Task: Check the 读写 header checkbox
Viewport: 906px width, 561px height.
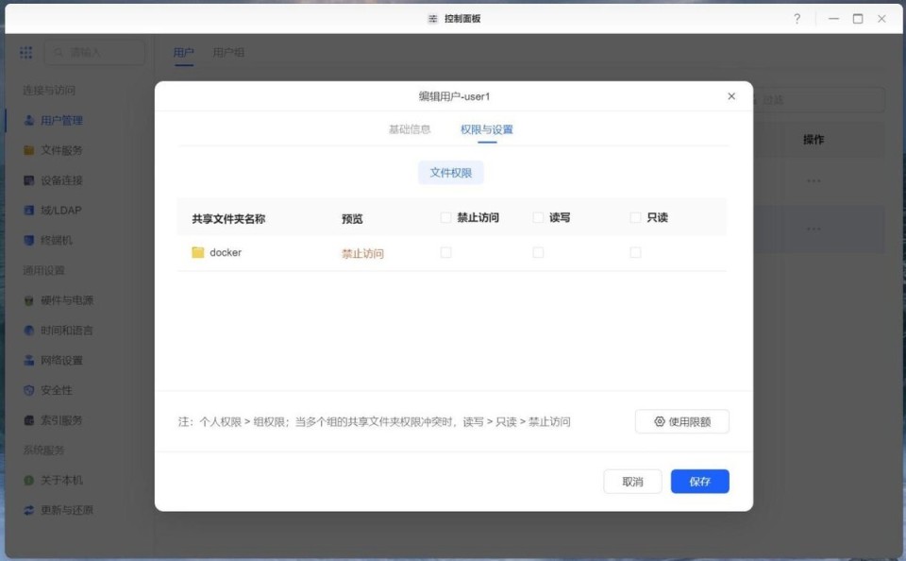Action: (x=538, y=217)
